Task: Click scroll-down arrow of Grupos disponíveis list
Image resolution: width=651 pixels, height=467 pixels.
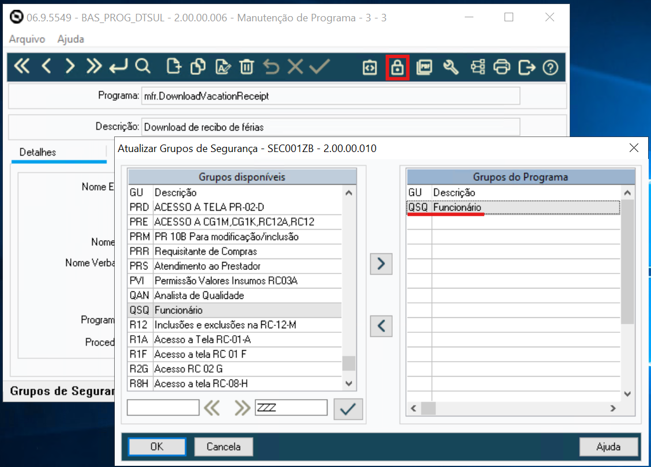Action: (349, 384)
